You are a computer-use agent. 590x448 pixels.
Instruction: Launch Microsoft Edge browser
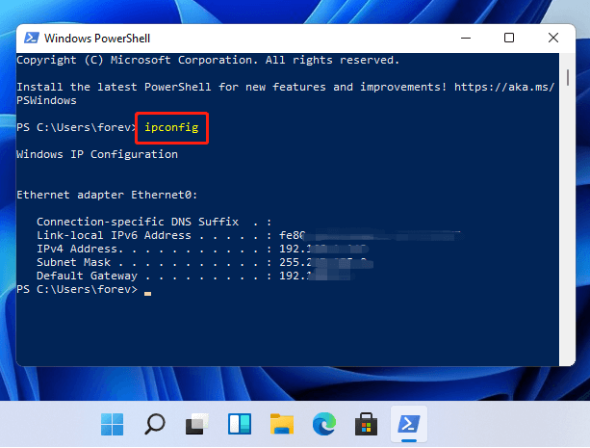pyautogui.click(x=324, y=424)
